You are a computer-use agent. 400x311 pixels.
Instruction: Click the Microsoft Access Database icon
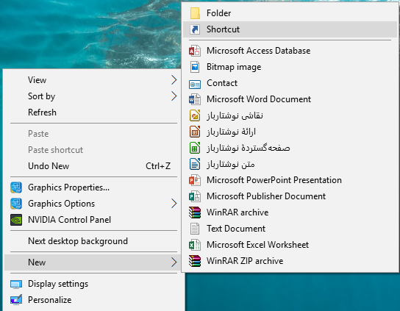tap(195, 51)
